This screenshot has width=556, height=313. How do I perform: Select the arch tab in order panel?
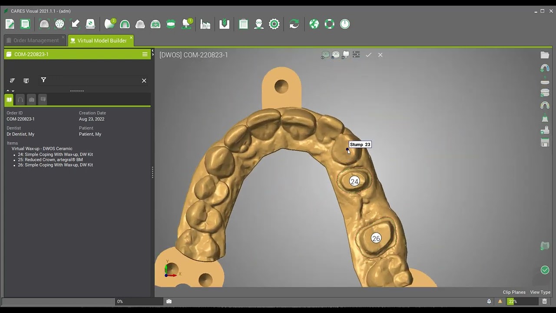20,100
